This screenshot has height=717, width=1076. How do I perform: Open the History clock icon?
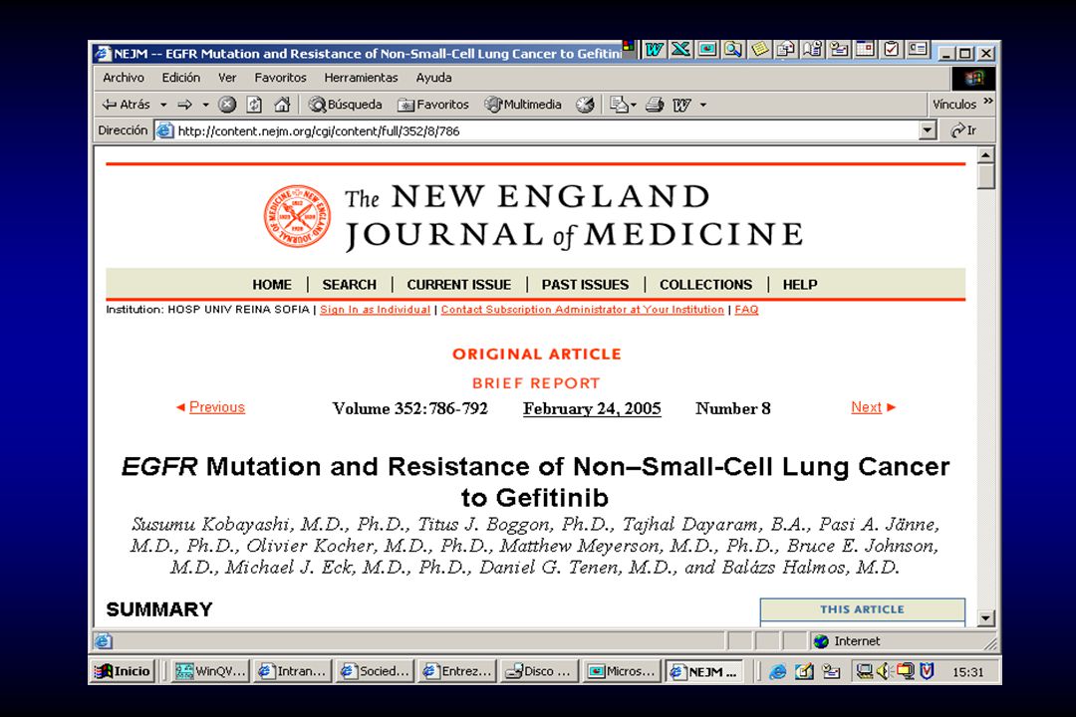pos(585,105)
